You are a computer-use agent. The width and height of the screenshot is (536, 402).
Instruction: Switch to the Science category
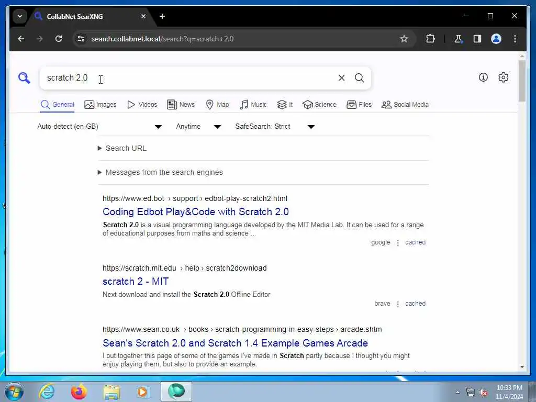pyautogui.click(x=320, y=105)
